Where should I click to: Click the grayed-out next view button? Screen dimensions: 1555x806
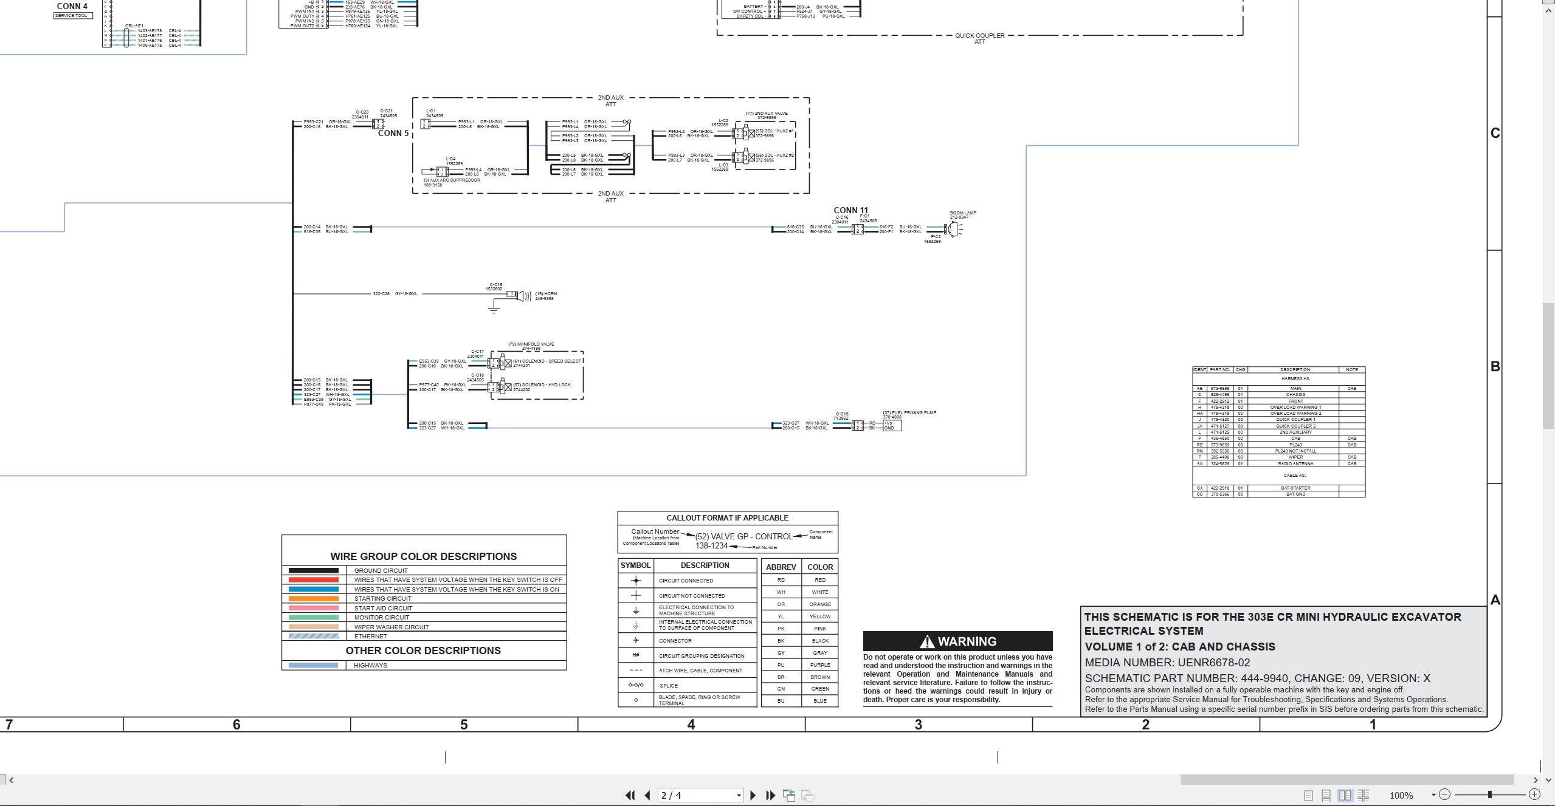(x=807, y=795)
